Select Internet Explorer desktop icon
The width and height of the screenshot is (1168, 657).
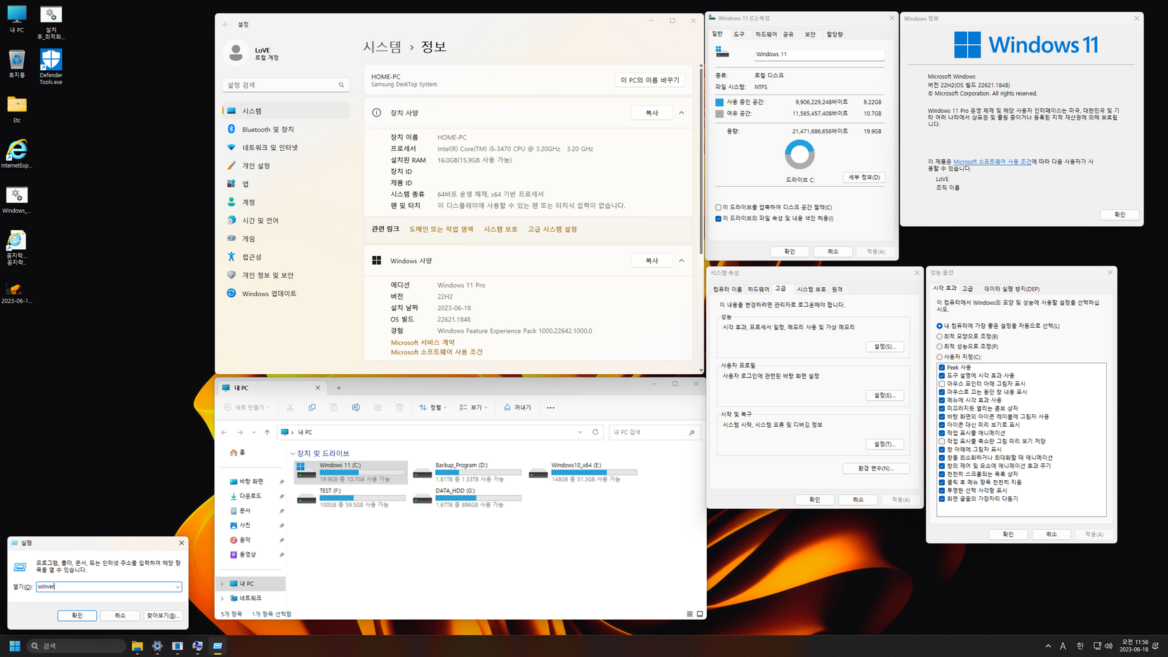point(16,154)
